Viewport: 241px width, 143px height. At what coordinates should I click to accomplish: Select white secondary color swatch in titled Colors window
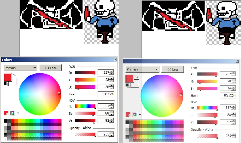(x=14, y=83)
